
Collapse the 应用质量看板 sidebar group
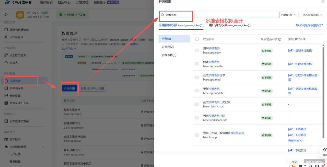coord(43,147)
